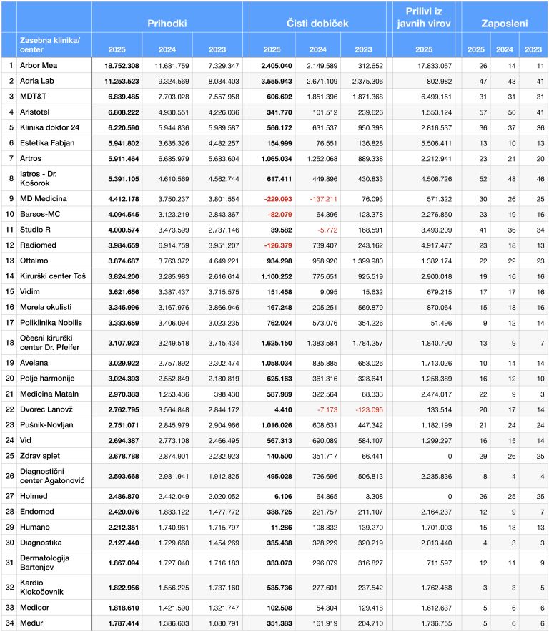The height and width of the screenshot is (632, 549).
Task: Click Barsos-MC 2025 loss '-82.079'
Action: pos(280,215)
